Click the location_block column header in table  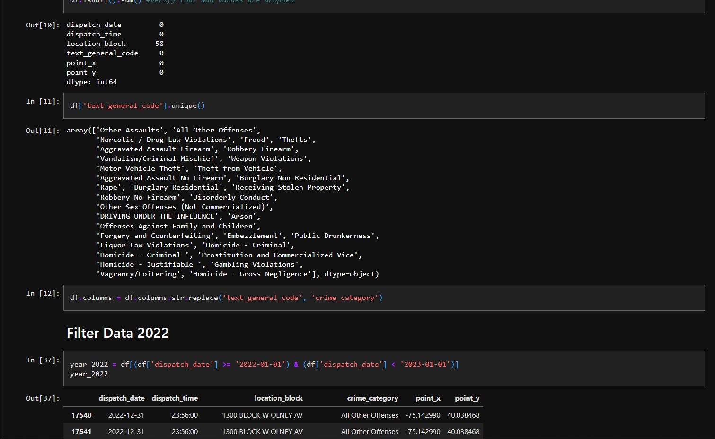(279, 398)
